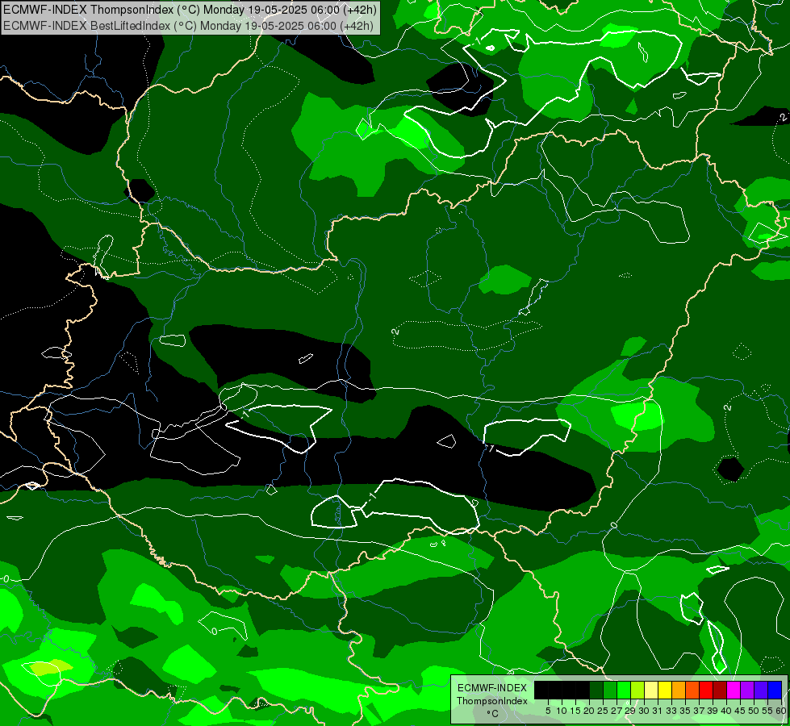Image resolution: width=790 pixels, height=726 pixels.
Task: Click the legend tick value 5
Action: 548,711
